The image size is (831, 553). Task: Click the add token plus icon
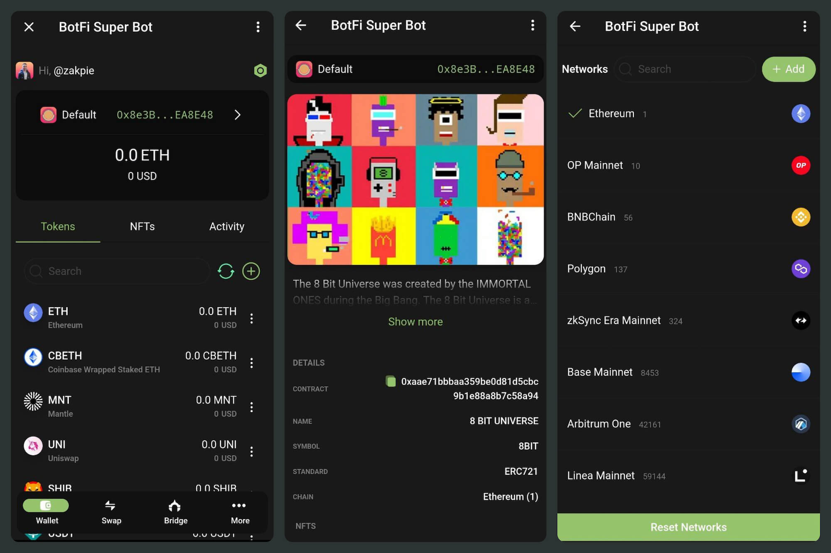click(251, 271)
